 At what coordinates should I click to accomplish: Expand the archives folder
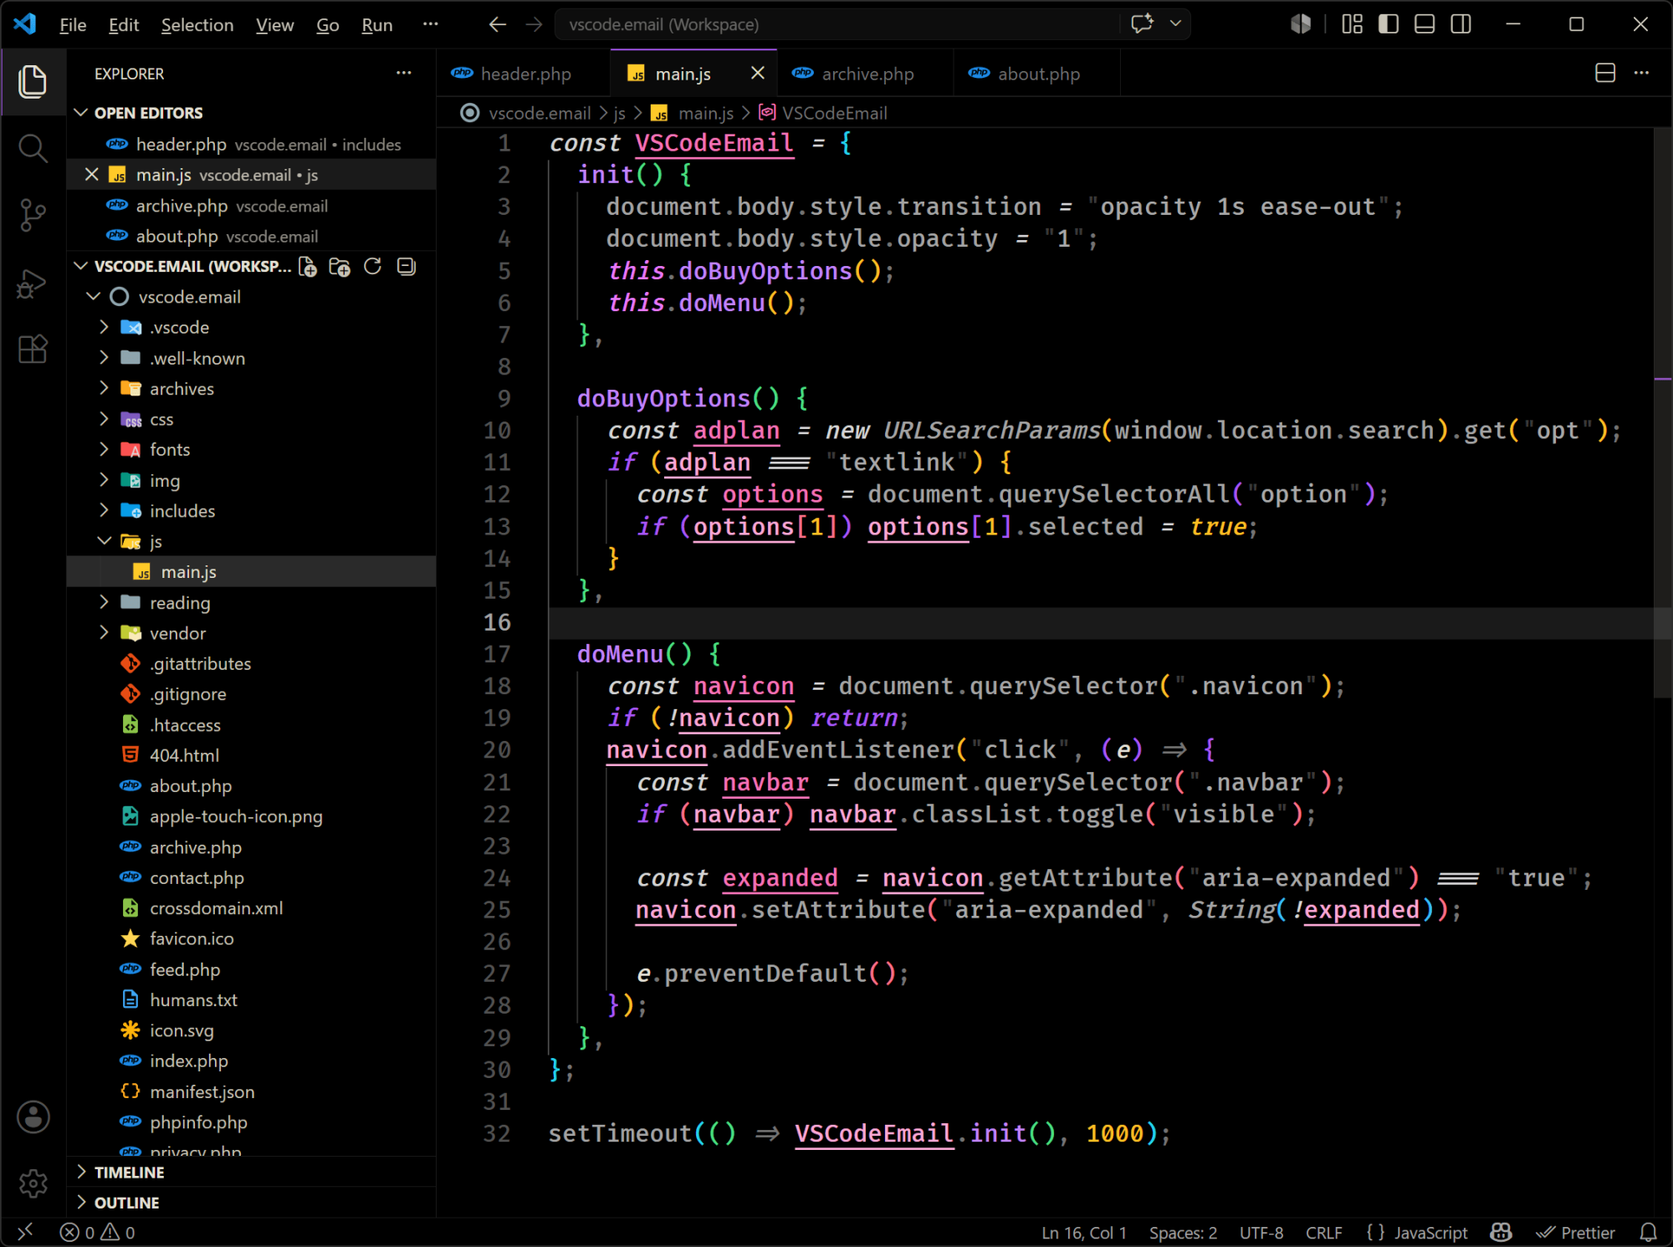[105, 388]
